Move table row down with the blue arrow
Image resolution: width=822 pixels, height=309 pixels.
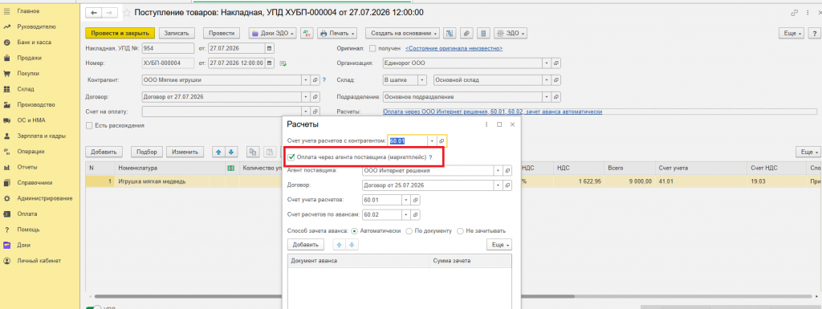(230, 152)
